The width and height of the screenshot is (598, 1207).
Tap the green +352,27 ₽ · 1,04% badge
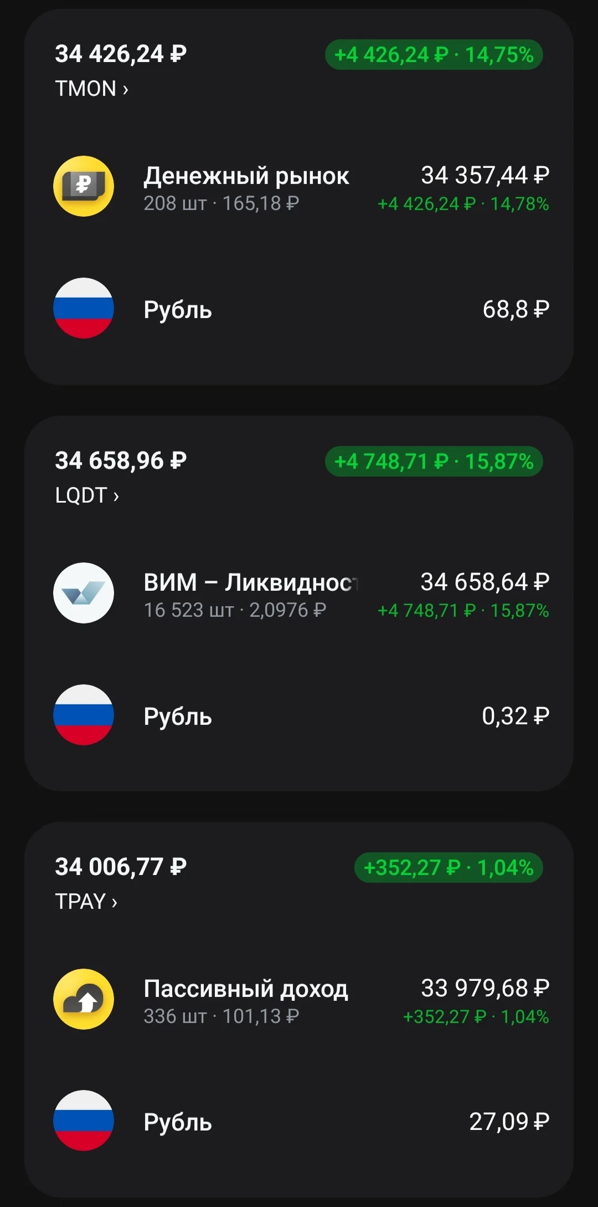tap(448, 867)
